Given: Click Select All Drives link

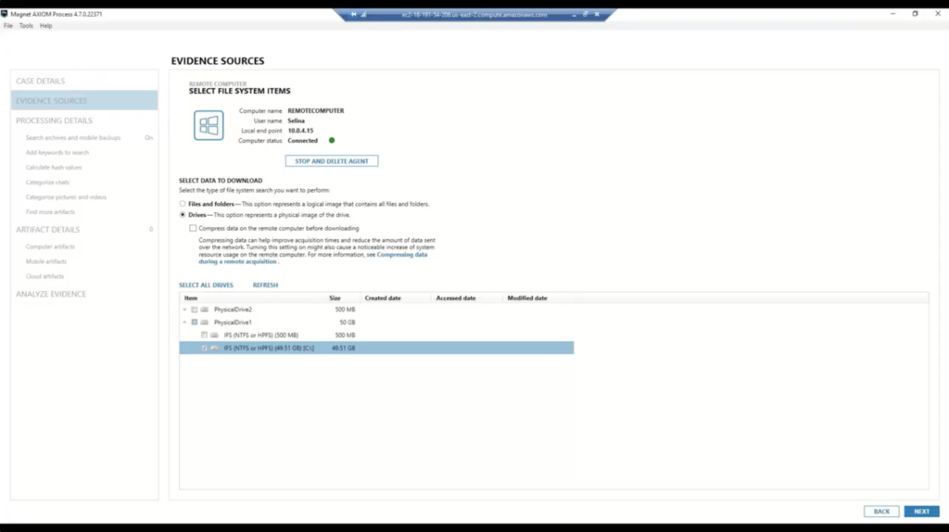Looking at the screenshot, I should coord(206,285).
